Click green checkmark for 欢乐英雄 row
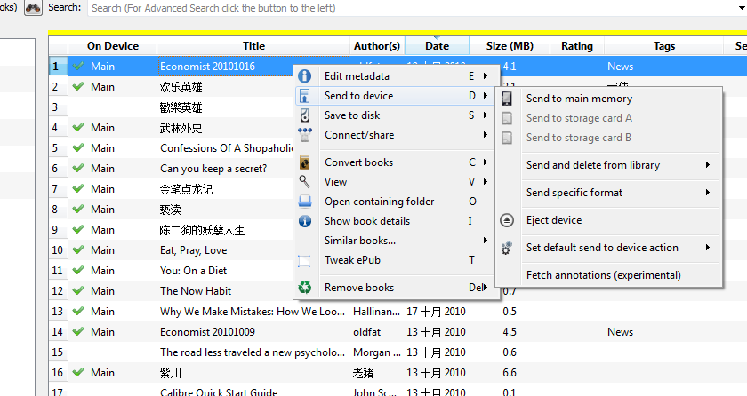The width and height of the screenshot is (747, 396). tap(78, 86)
